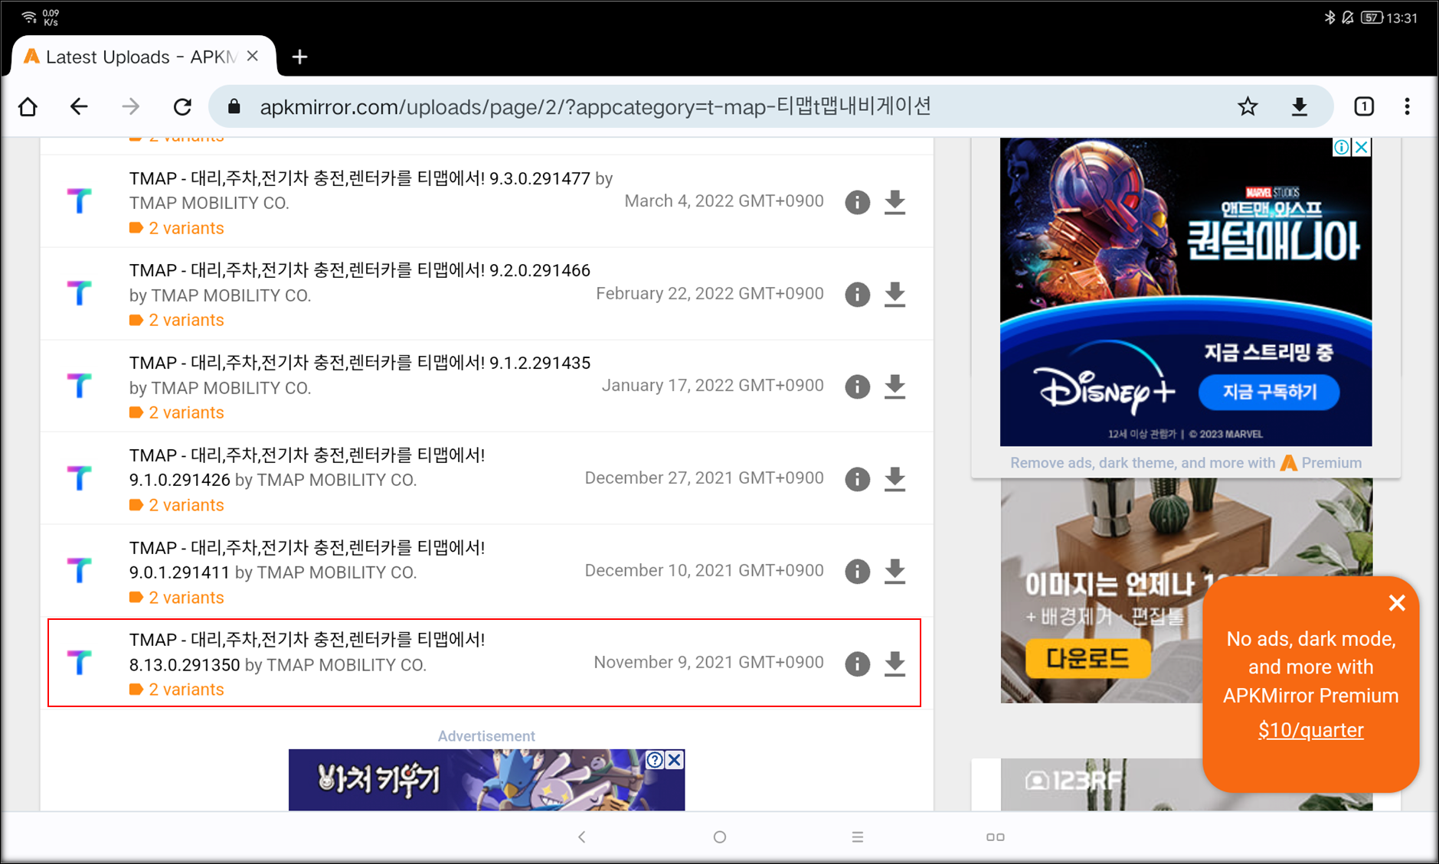
Task: Dismiss the orange APKMirror Premium popup
Action: [1397, 603]
